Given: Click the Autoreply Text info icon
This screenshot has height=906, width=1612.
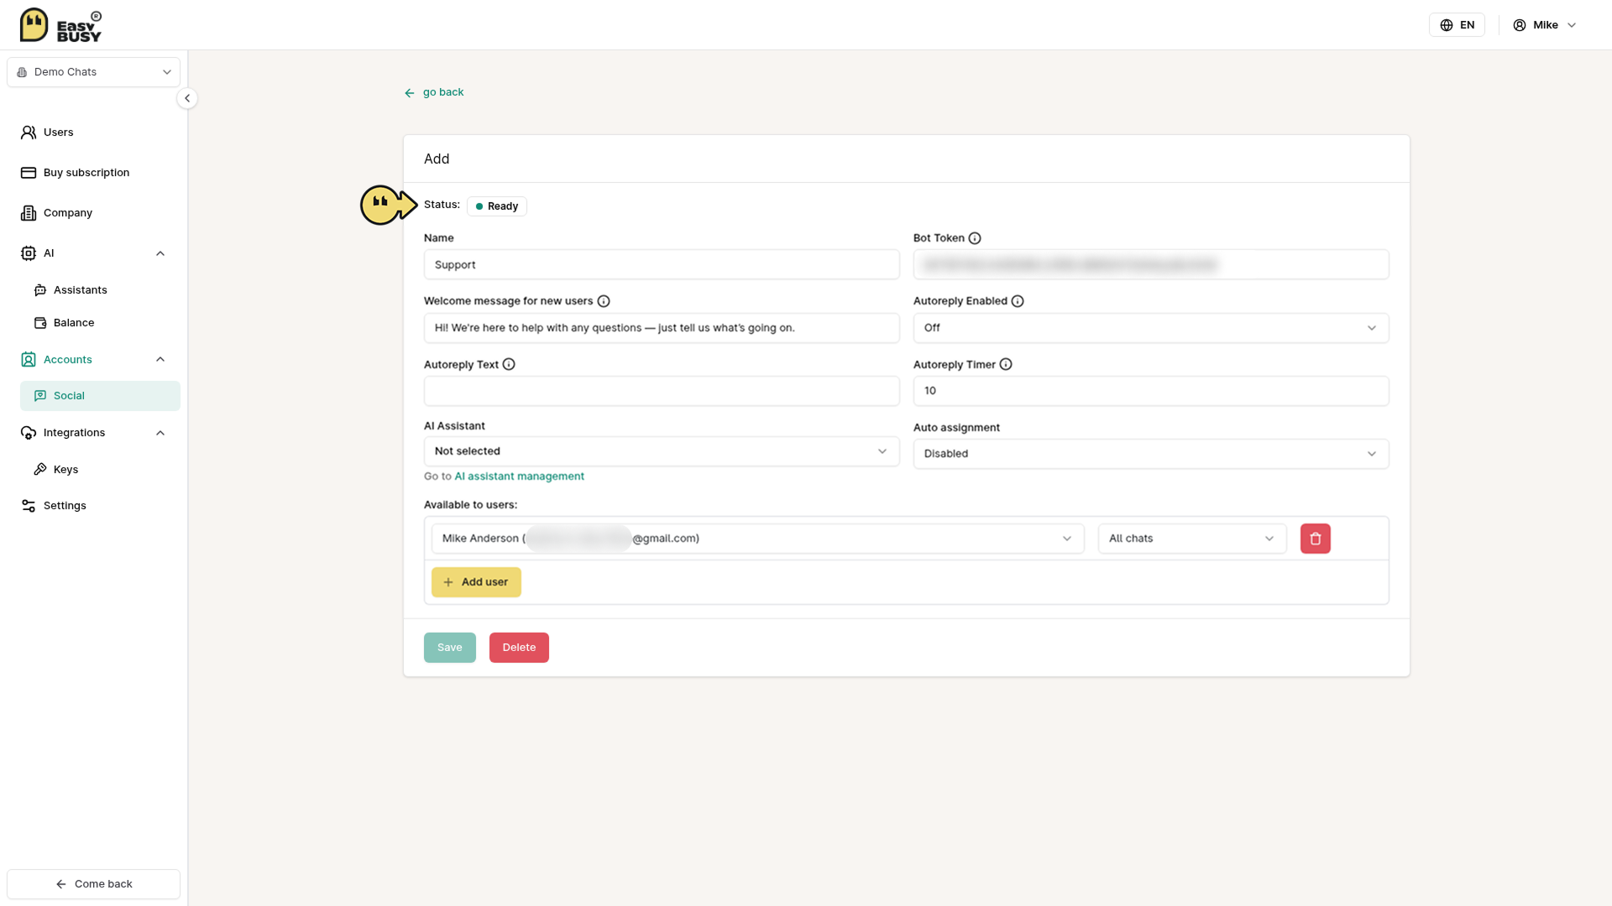Looking at the screenshot, I should coord(509,364).
